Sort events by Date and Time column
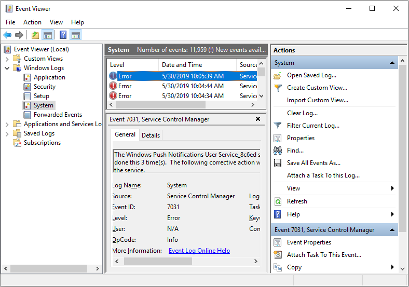The width and height of the screenshot is (409, 287). click(197, 65)
